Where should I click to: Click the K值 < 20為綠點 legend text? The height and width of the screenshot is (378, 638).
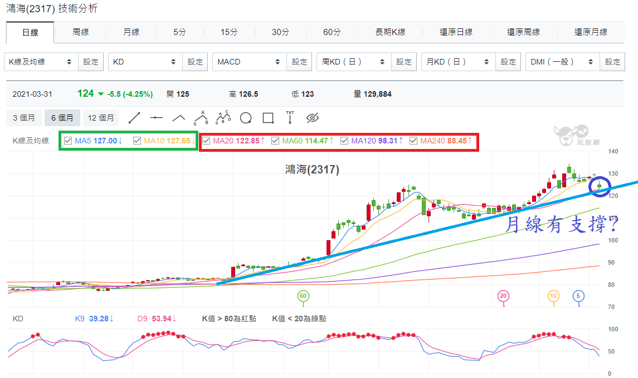299,319
